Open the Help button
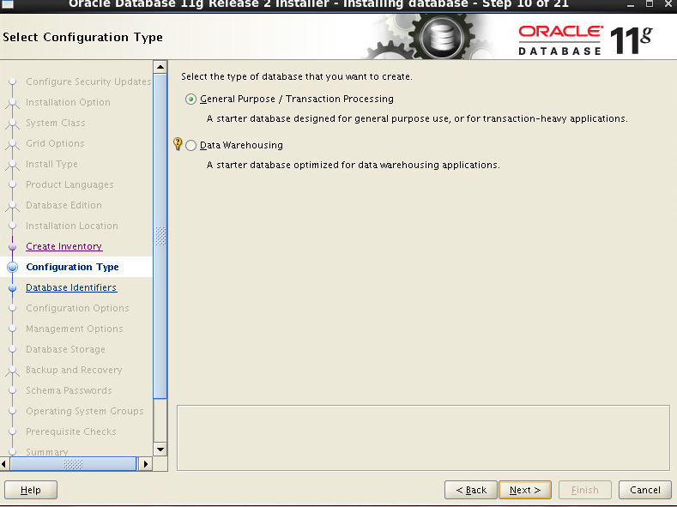The height and width of the screenshot is (507, 677). click(x=31, y=490)
